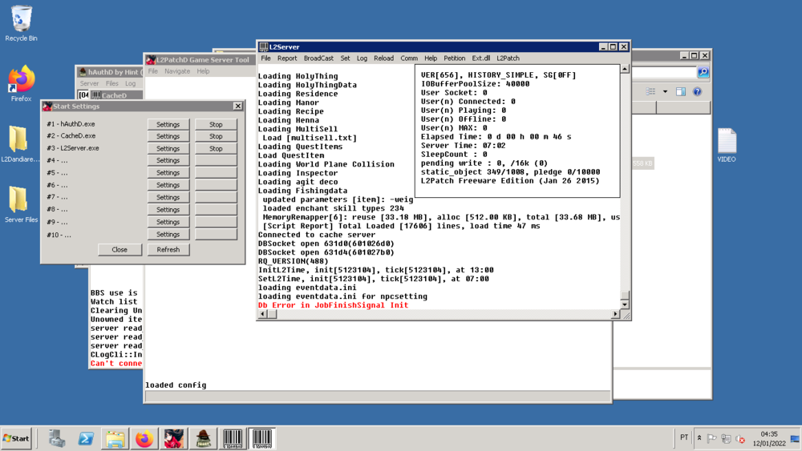Show hidden system tray icons
This screenshot has width=802, height=451.
click(699, 438)
